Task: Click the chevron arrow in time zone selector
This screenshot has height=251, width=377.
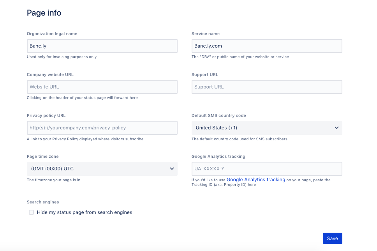Action: 172,169
